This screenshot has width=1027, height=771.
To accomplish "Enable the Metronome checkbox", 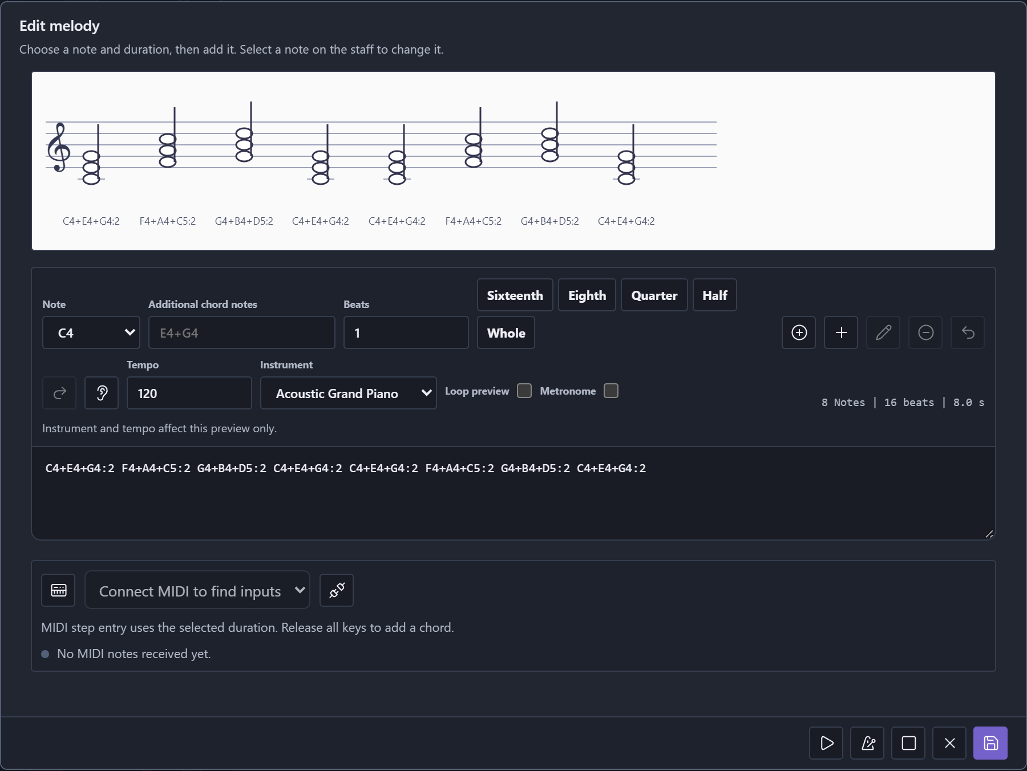I will [x=611, y=391].
